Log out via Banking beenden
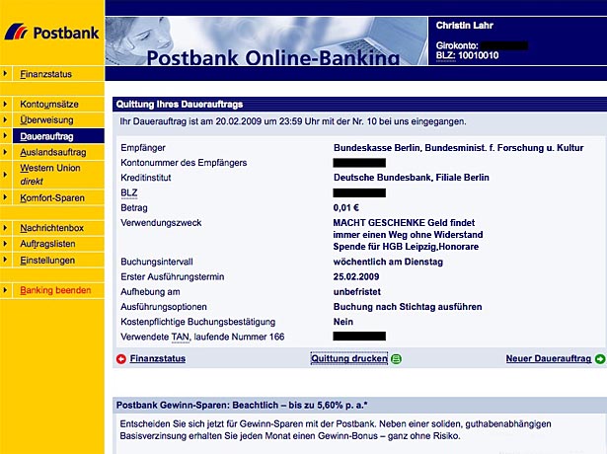The image size is (607, 454). pos(55,290)
